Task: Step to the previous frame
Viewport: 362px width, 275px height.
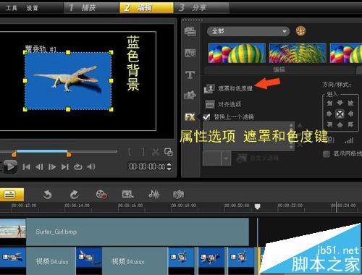Action: [x=39, y=167]
